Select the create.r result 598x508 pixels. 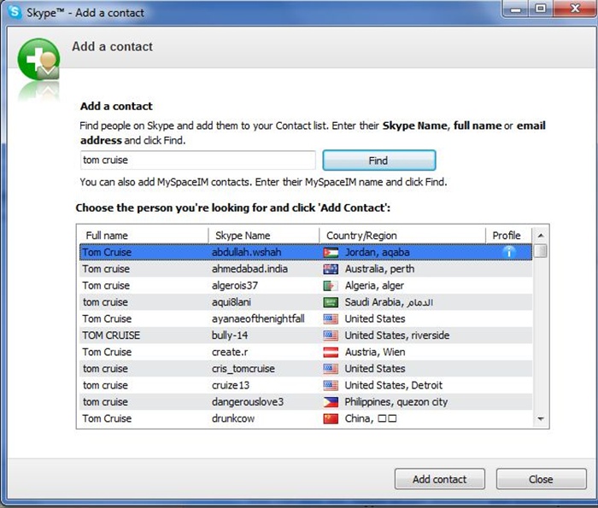click(x=306, y=352)
